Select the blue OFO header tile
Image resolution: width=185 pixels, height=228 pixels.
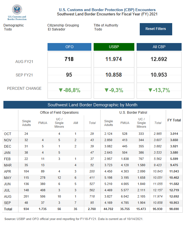69,47
